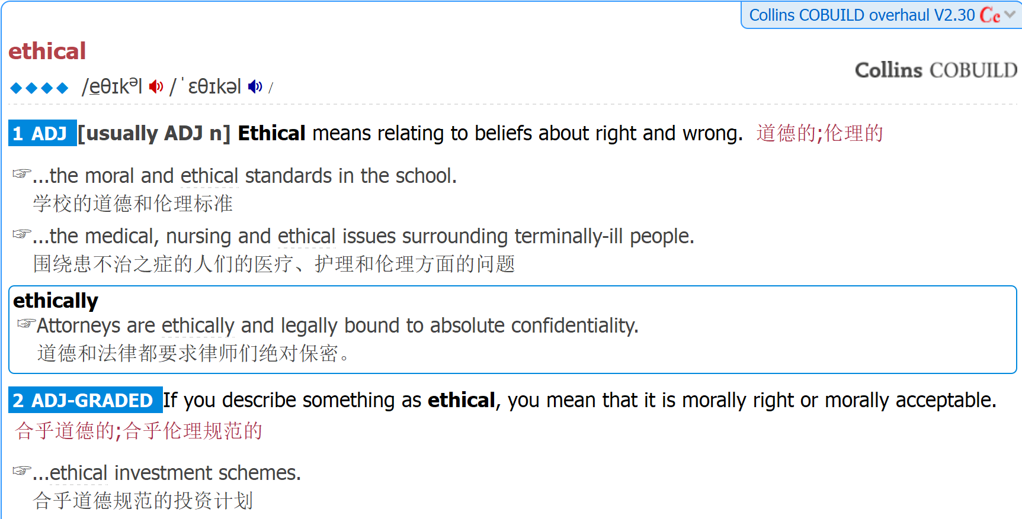This screenshot has height=519, width=1022.
Task: Play the American pronunciation blue speaker icon
Action: [255, 87]
